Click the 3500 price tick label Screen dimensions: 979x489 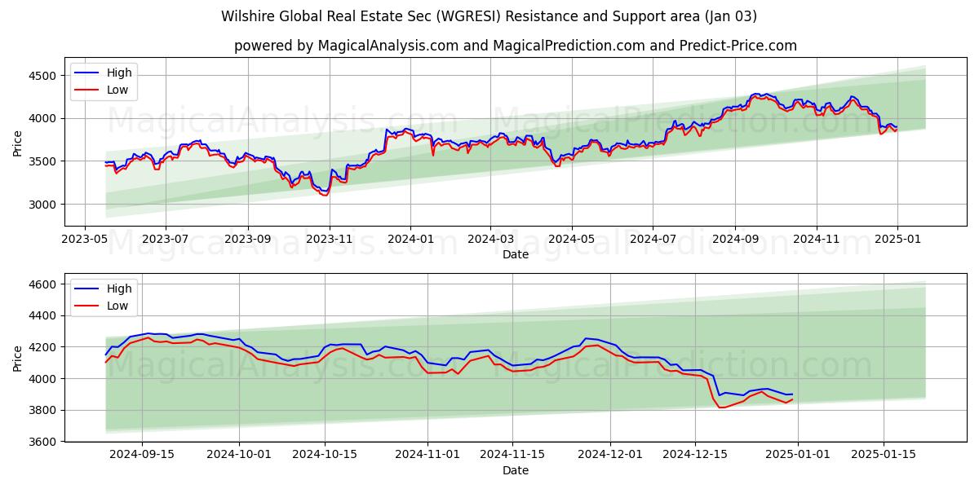click(x=43, y=161)
